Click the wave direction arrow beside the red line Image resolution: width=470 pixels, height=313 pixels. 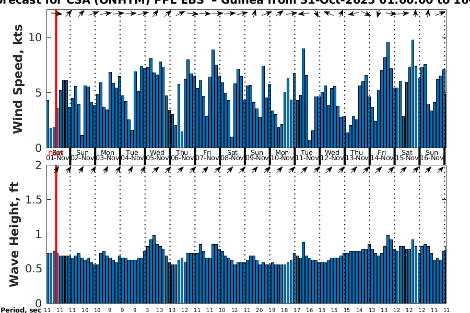coord(56,169)
